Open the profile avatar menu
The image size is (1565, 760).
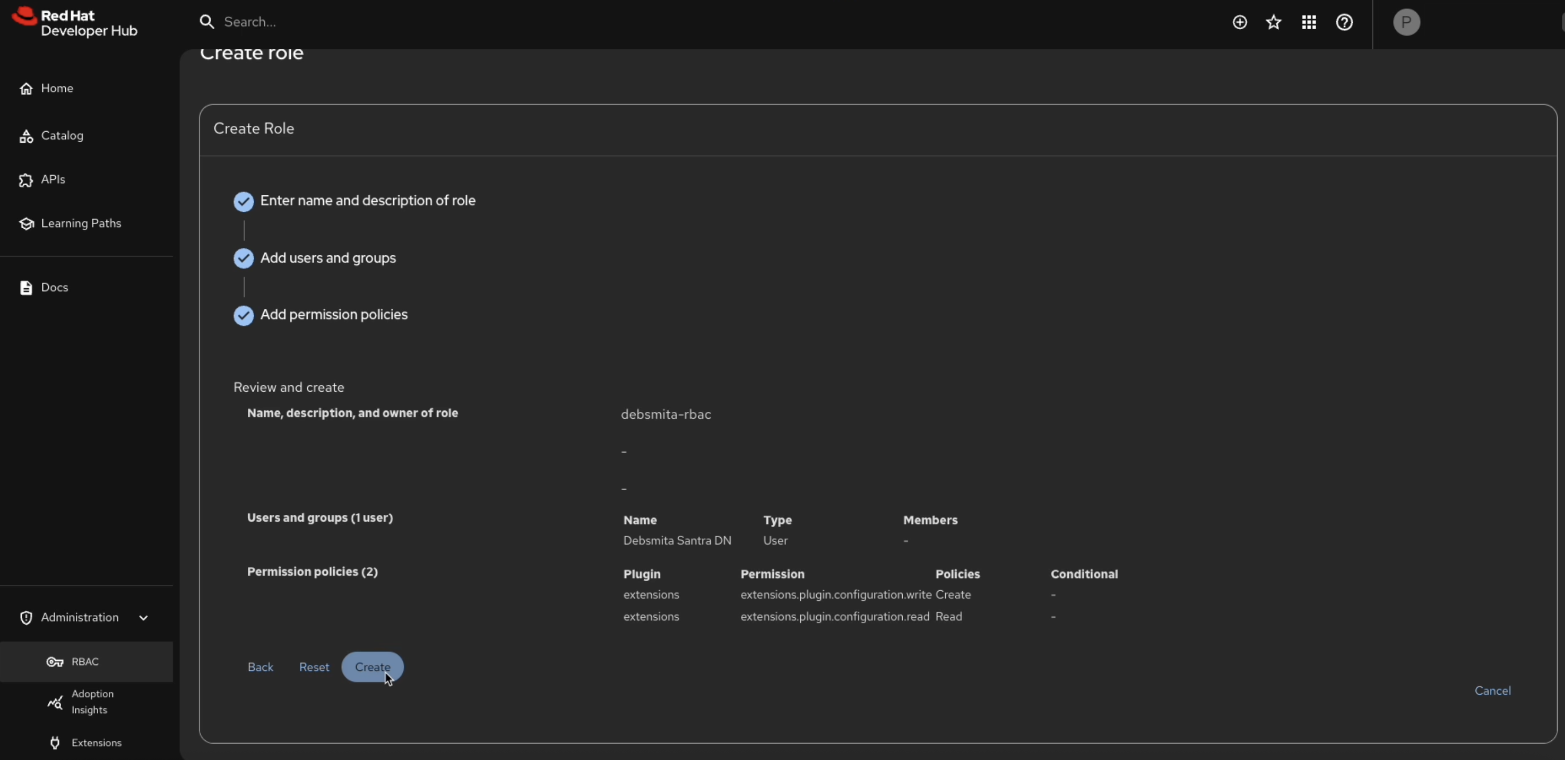[x=1407, y=22]
